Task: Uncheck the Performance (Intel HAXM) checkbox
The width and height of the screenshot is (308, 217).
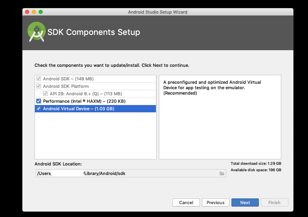Action: point(39,101)
